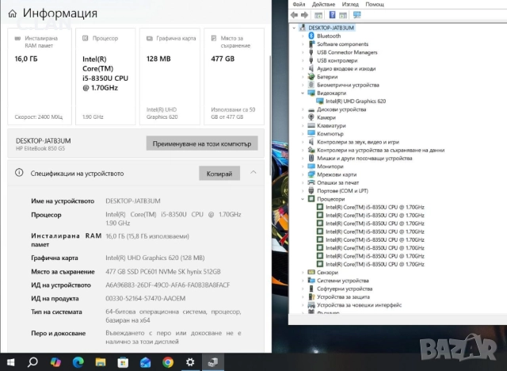
Task: Open the Файл menu
Action: coord(299,4)
